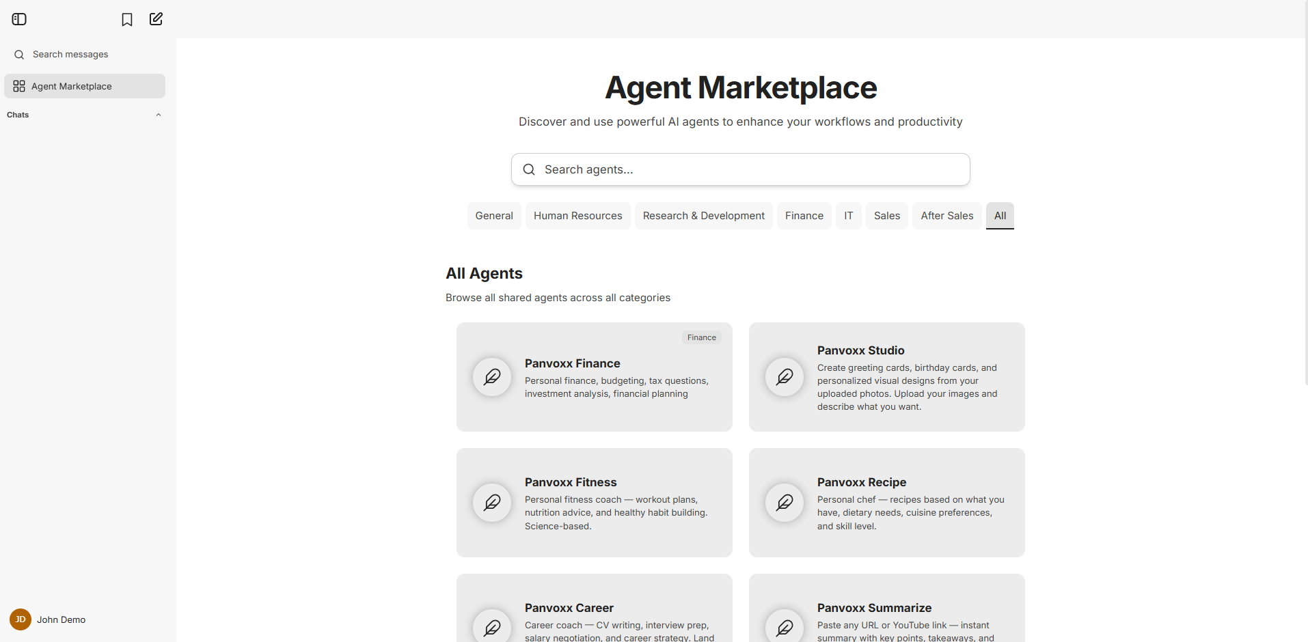The width and height of the screenshot is (1308, 642).
Task: Click the Search messages field
Action: point(85,55)
